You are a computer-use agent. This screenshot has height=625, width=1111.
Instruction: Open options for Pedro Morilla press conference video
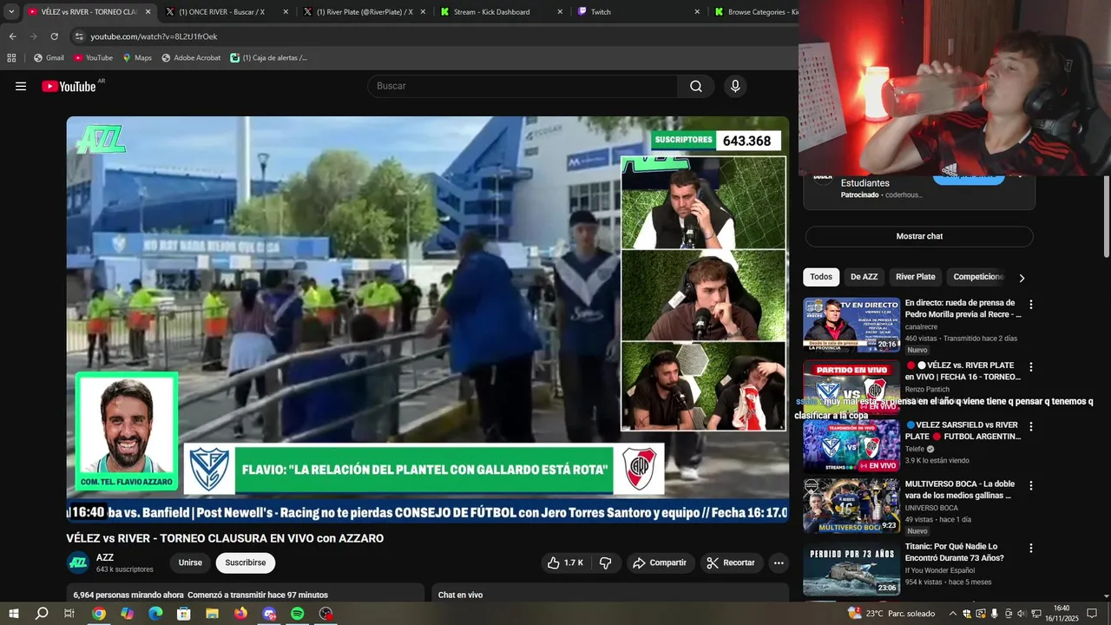pos(1031,305)
